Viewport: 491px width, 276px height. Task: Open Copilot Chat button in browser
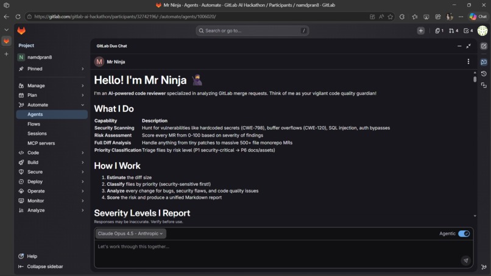(478, 16)
